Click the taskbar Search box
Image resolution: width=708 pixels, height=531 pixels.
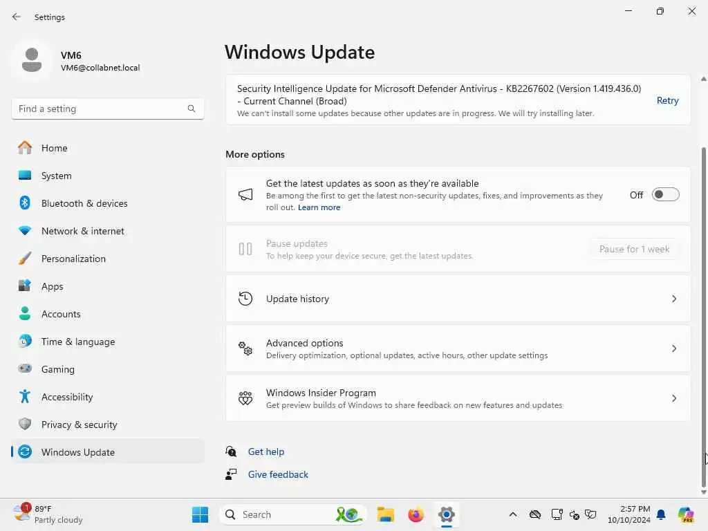[292, 514]
